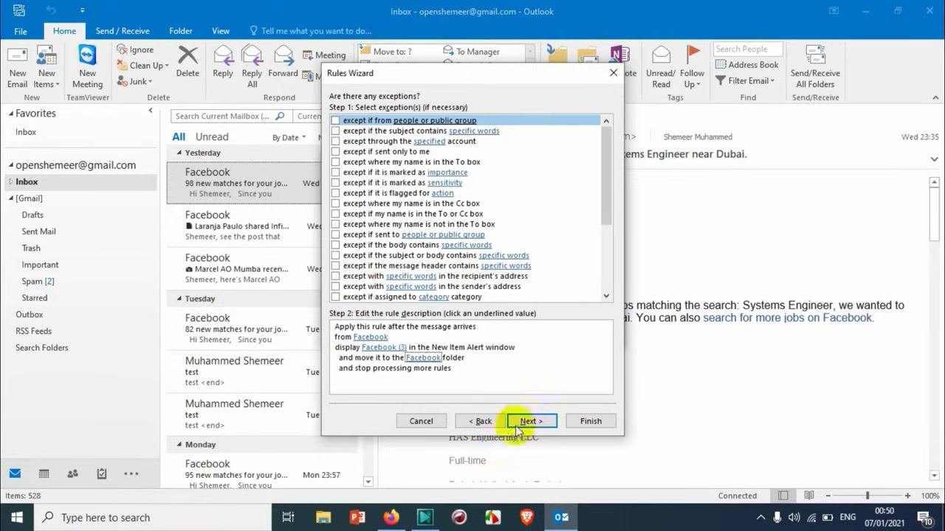Switch to Calendar view icon
Screen dimensions: 945x531
point(44,473)
